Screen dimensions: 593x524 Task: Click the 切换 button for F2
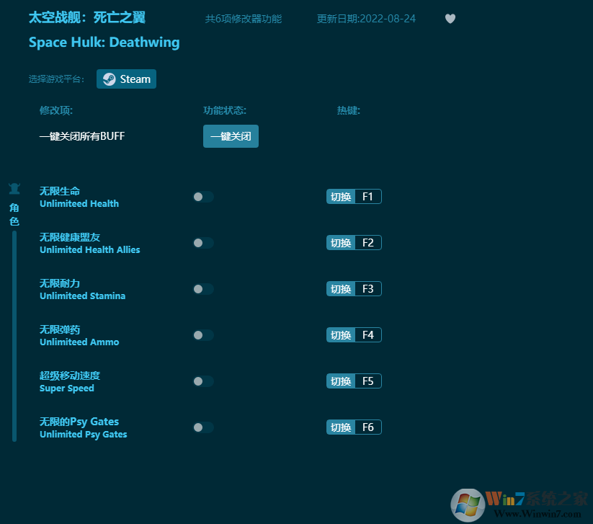point(341,243)
